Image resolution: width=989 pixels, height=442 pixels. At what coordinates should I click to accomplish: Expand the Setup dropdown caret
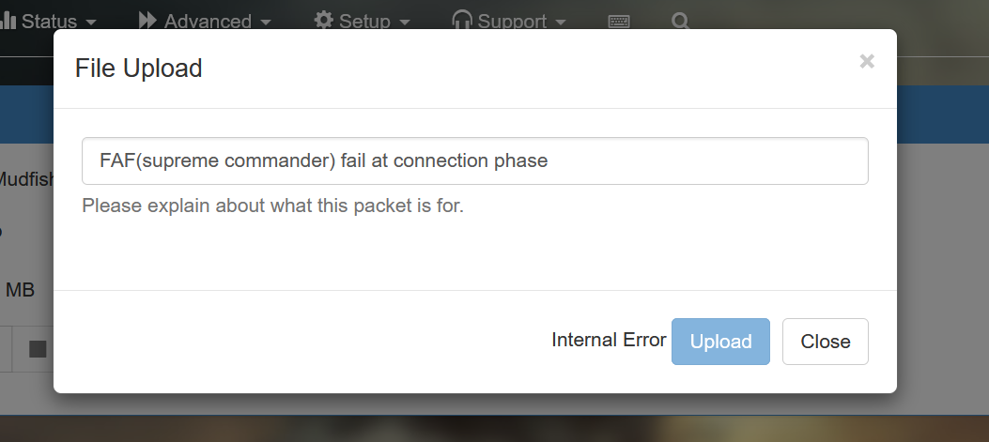point(404,22)
